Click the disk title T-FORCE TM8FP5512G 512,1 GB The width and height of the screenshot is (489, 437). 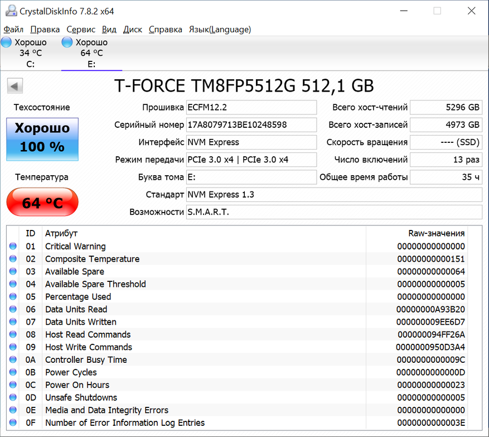(x=244, y=86)
